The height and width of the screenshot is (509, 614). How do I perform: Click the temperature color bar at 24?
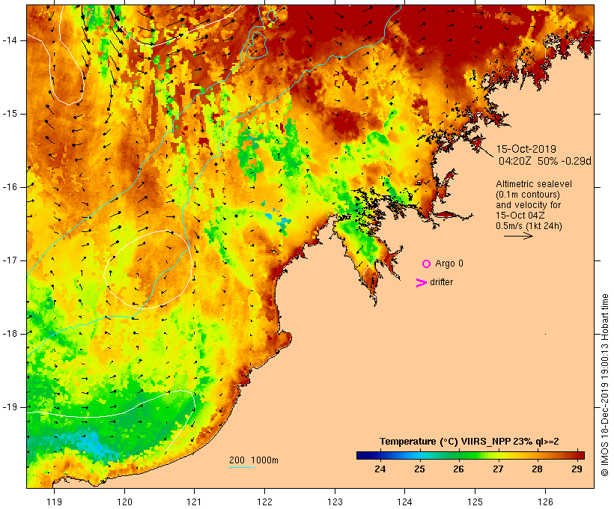(380, 455)
